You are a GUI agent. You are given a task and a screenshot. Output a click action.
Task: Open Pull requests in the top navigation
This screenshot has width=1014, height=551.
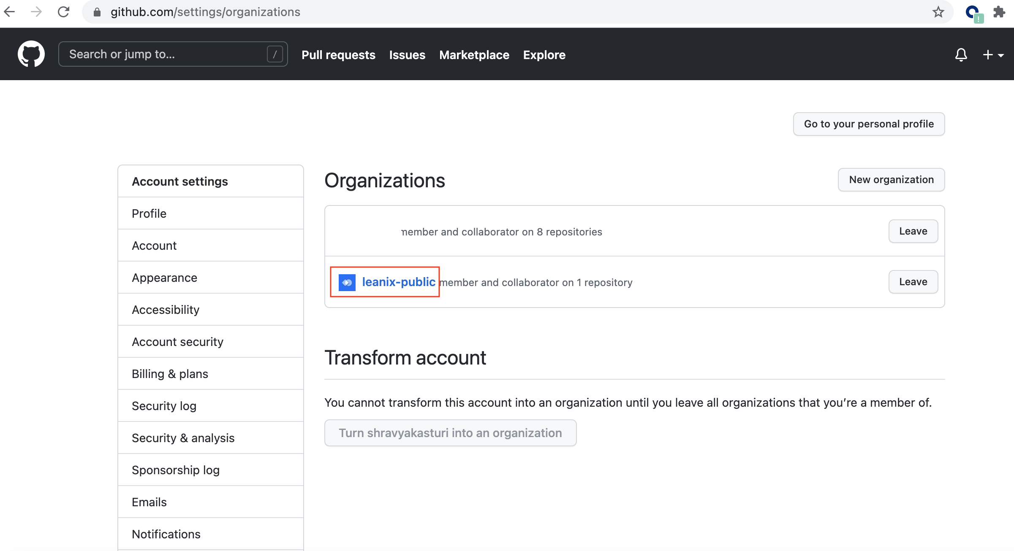[x=338, y=55]
